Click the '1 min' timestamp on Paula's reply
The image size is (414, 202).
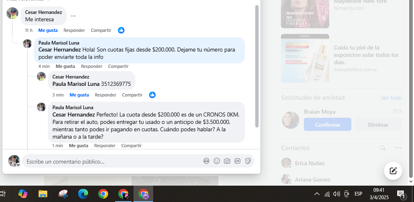(x=58, y=146)
